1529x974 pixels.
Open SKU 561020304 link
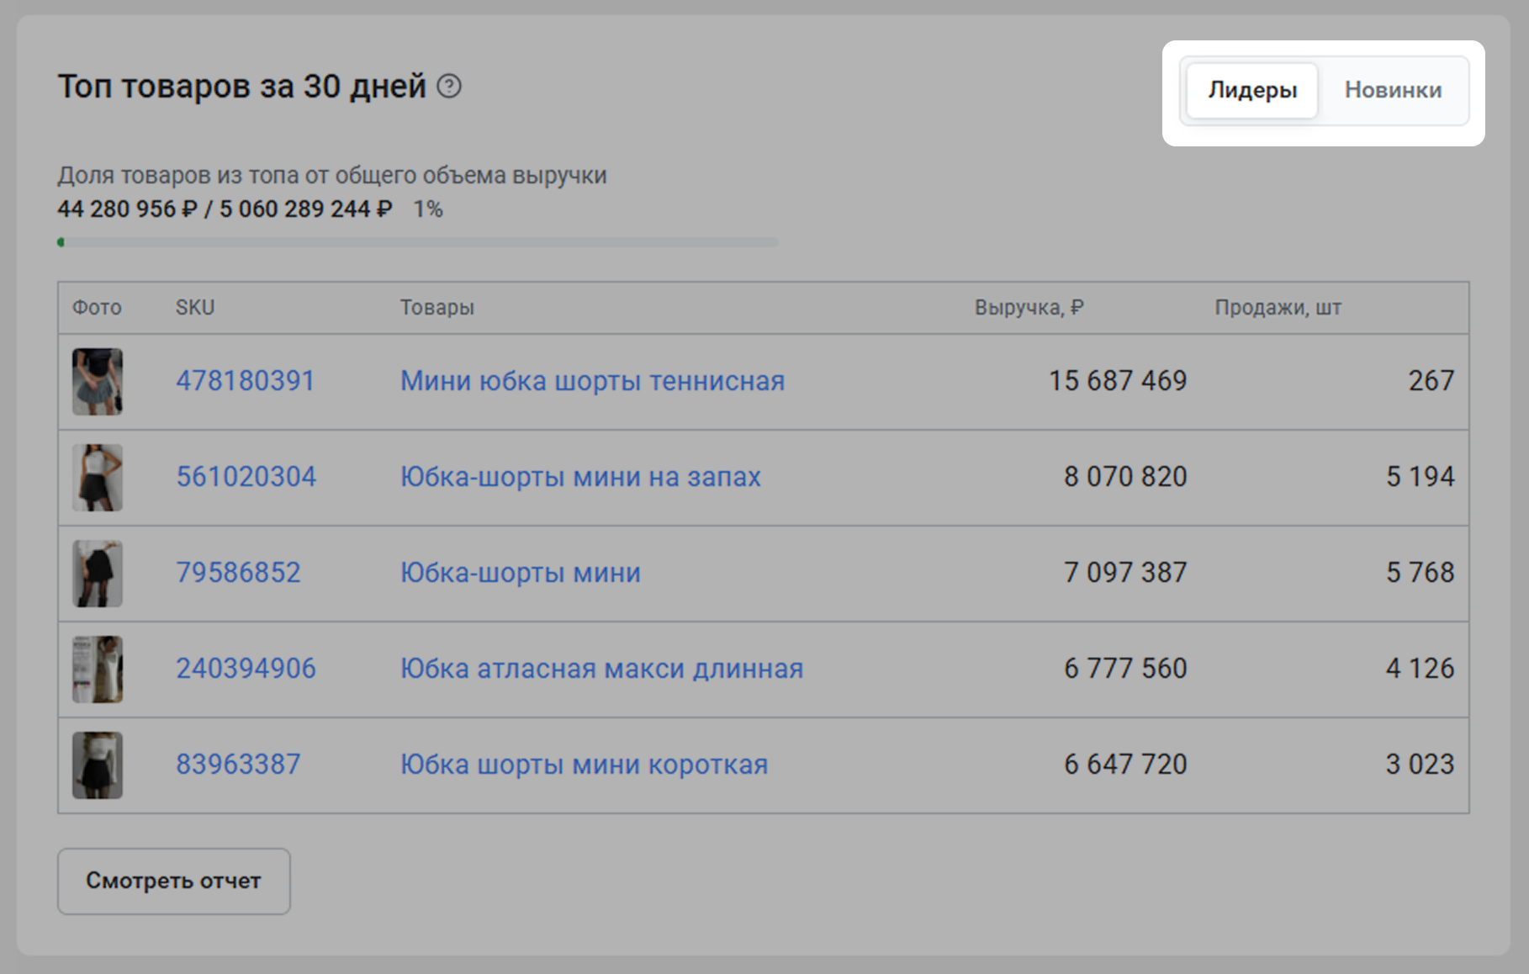(x=246, y=477)
